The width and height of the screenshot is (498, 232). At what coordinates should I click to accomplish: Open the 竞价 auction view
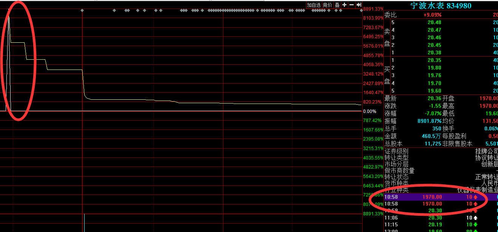(327, 5)
